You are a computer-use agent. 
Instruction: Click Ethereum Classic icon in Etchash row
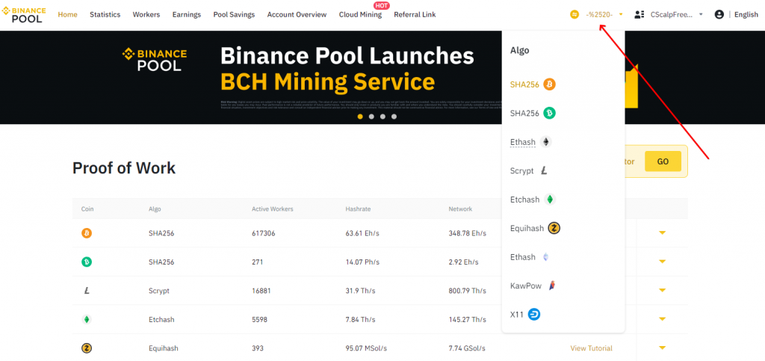click(87, 320)
